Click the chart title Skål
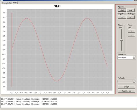This screenshot has width=137, height=110. point(57,6)
